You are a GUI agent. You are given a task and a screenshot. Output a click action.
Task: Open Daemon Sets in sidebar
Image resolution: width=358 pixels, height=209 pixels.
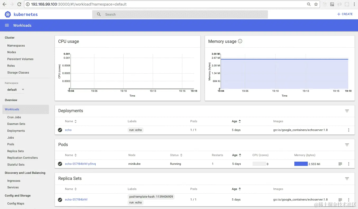16,124
